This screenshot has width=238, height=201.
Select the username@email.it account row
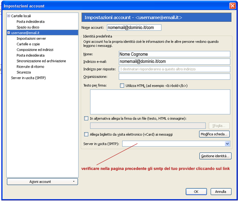42,33
